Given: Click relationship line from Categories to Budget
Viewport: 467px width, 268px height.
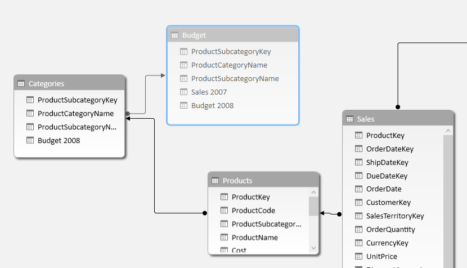Looking at the screenshot, I should point(145,94).
